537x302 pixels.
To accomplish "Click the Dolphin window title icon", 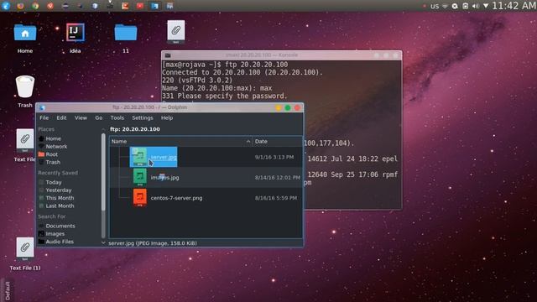I will pos(42,107).
